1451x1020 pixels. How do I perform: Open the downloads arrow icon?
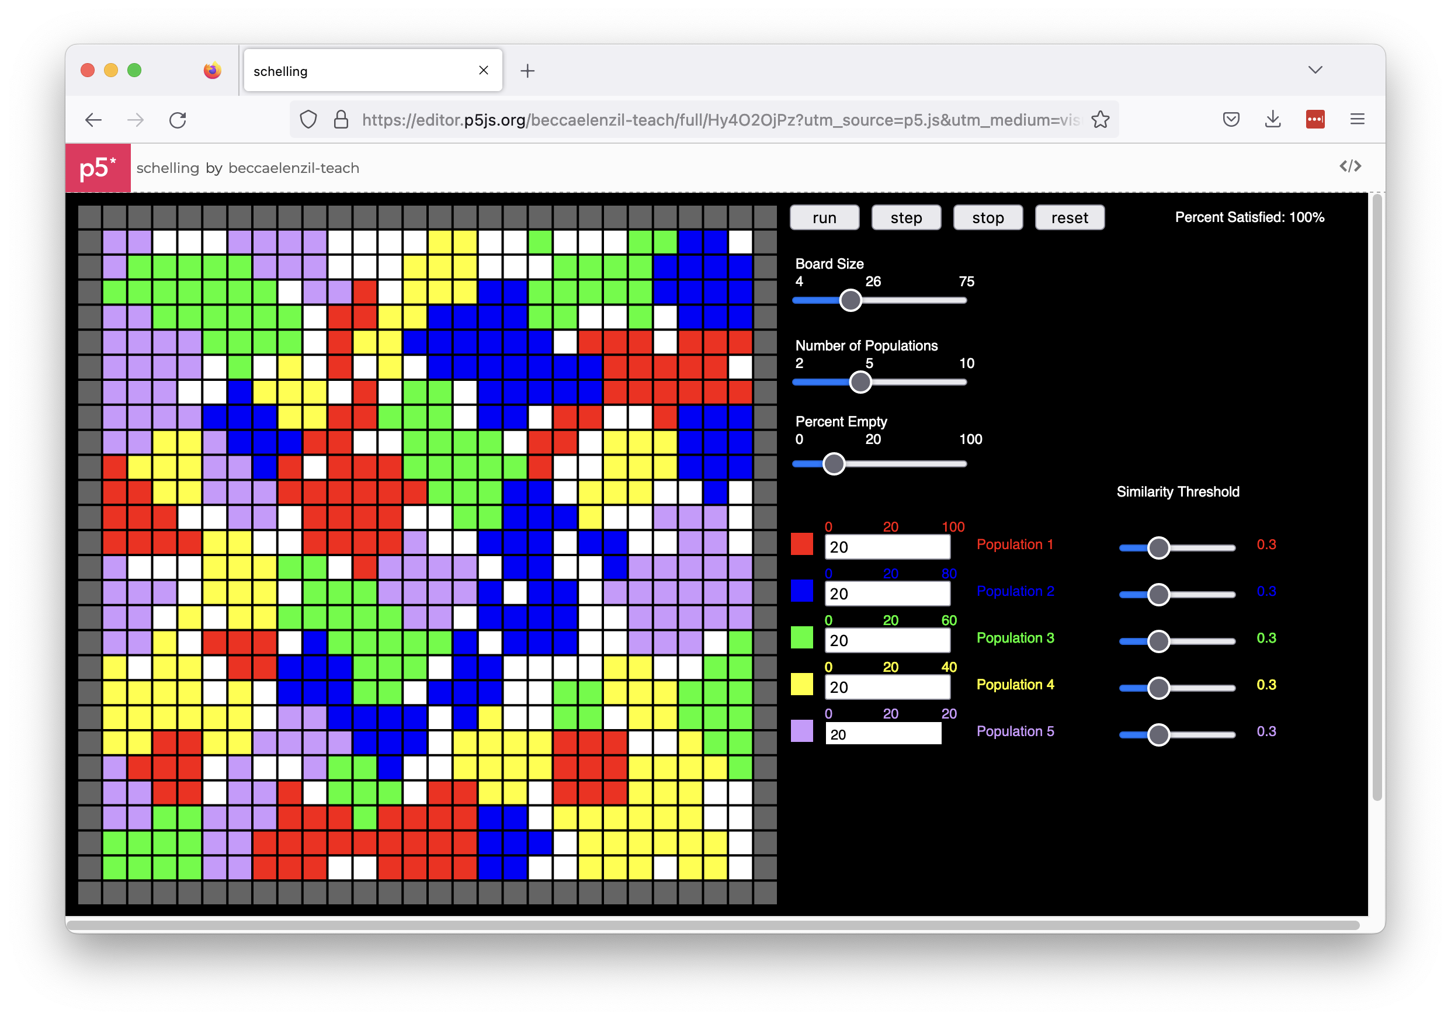[1273, 119]
